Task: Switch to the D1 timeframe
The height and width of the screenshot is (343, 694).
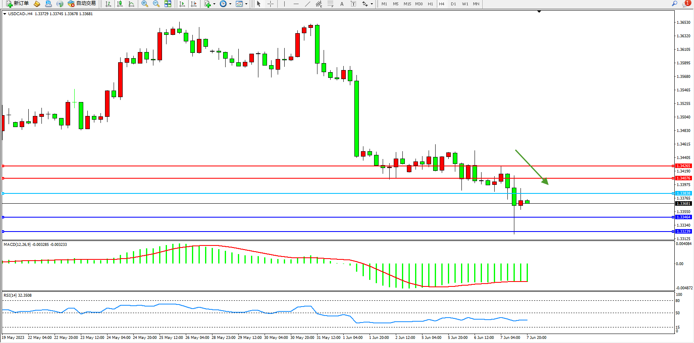Action: [453, 4]
